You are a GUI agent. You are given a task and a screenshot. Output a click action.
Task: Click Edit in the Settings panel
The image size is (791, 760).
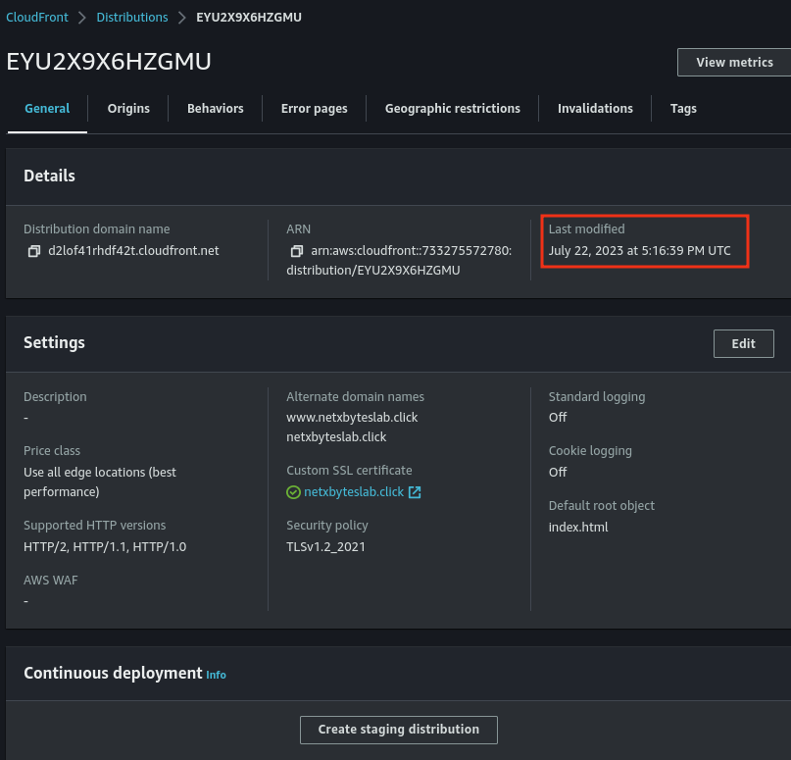coord(743,343)
